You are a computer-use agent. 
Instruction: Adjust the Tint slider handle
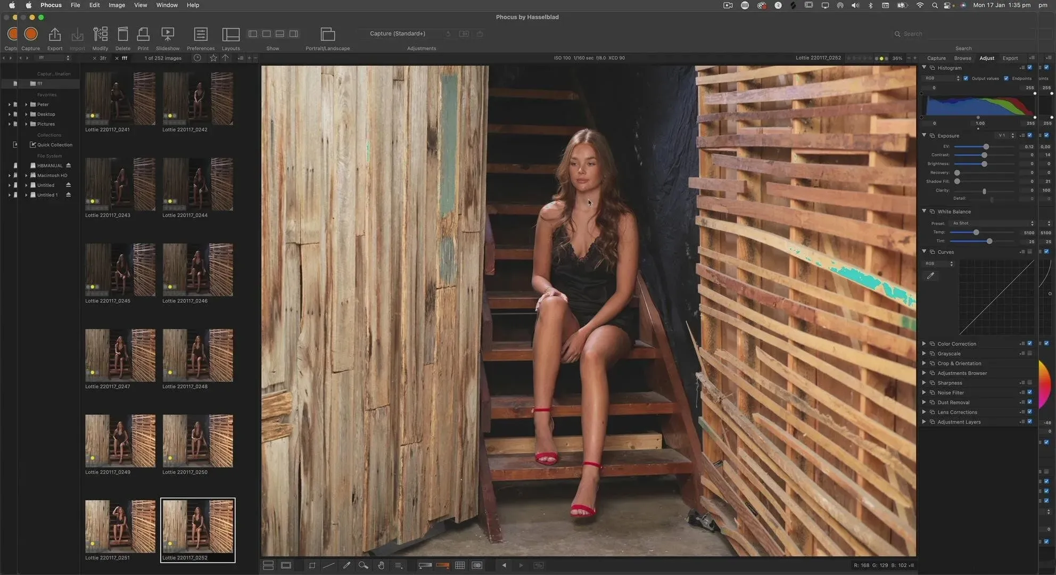(989, 241)
